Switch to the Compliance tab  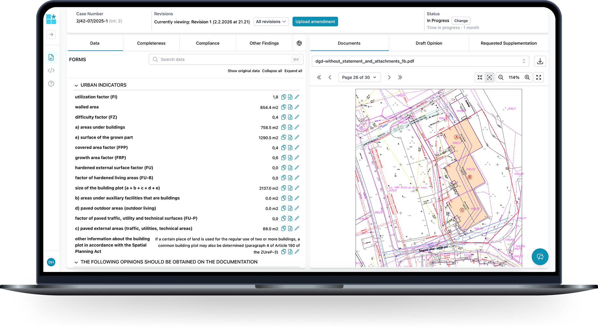[x=208, y=43]
